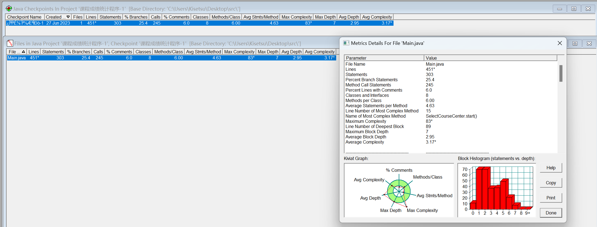Close the Metrics Details dialog
Image resolution: width=597 pixels, height=227 pixels.
coord(560,43)
